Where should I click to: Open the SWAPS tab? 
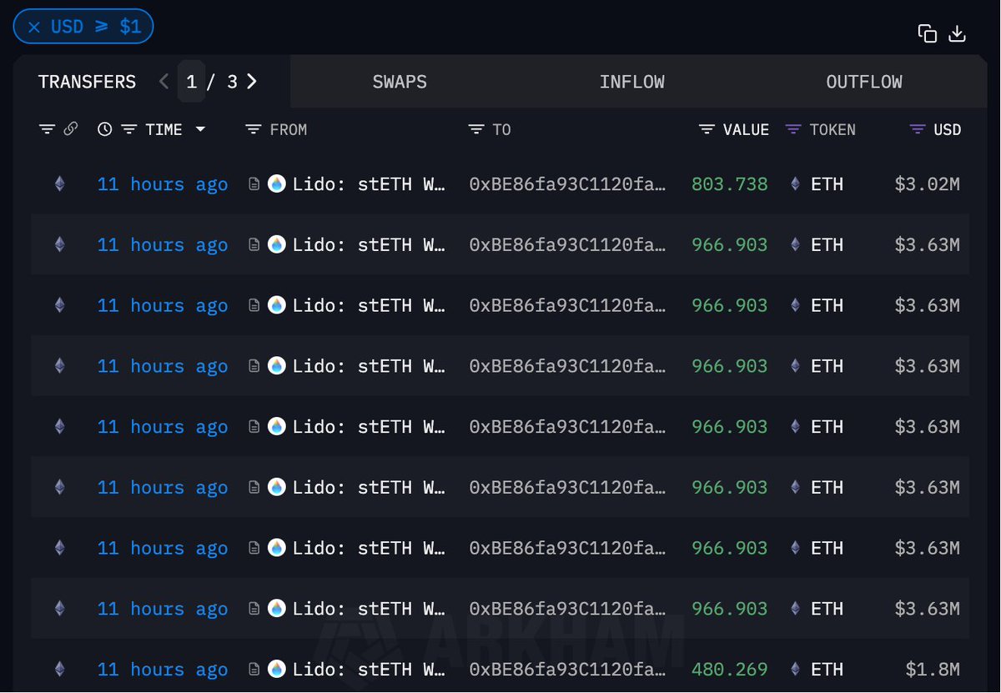[400, 82]
